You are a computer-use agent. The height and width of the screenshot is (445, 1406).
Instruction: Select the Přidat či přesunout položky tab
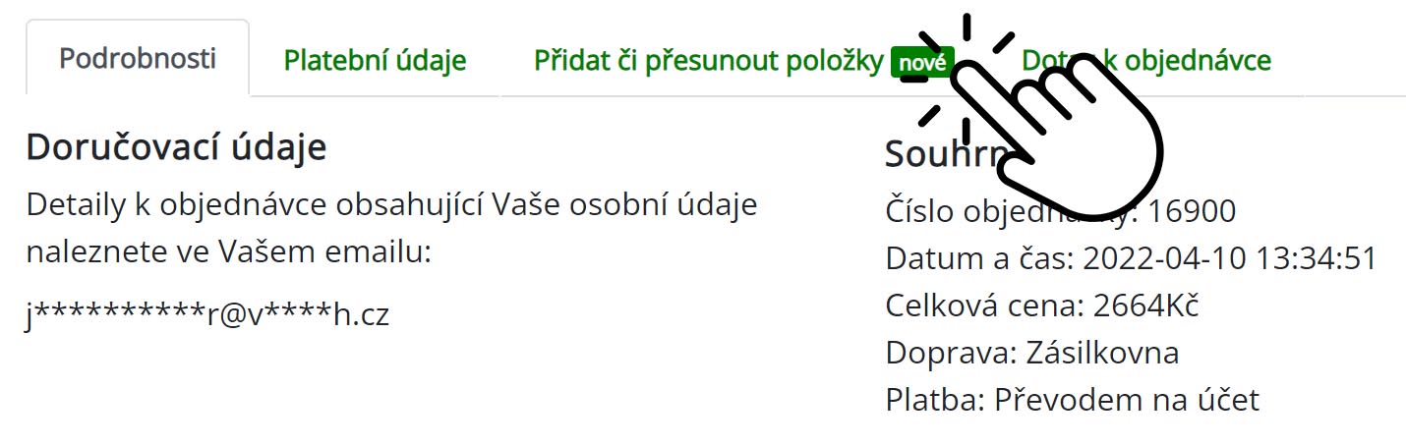tap(708, 61)
